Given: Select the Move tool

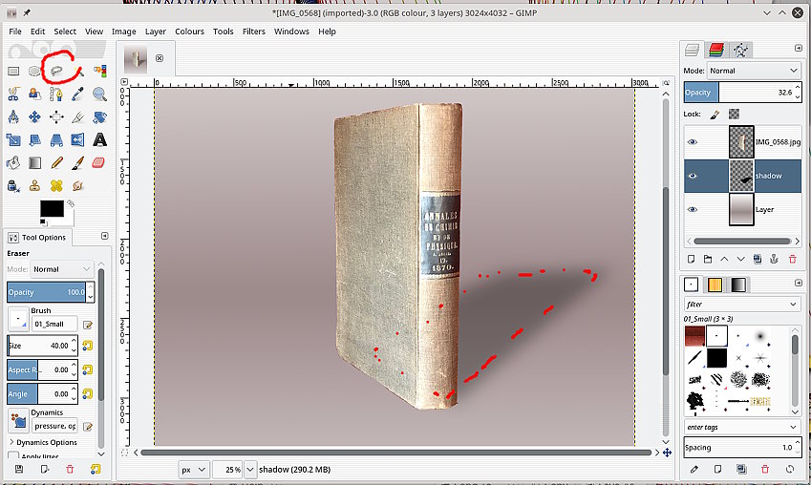Looking at the screenshot, I should pyautogui.click(x=34, y=116).
